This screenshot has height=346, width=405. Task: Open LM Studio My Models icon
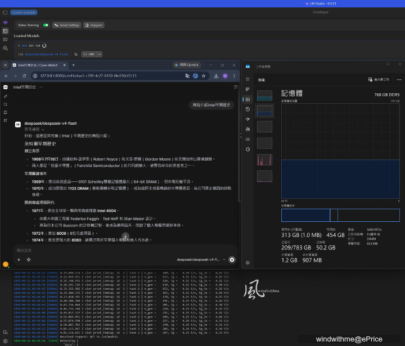click(5, 39)
